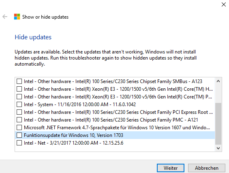Check .NET Framework 4.7-Sprachpakete update
229x173 pixels.
[19, 128]
